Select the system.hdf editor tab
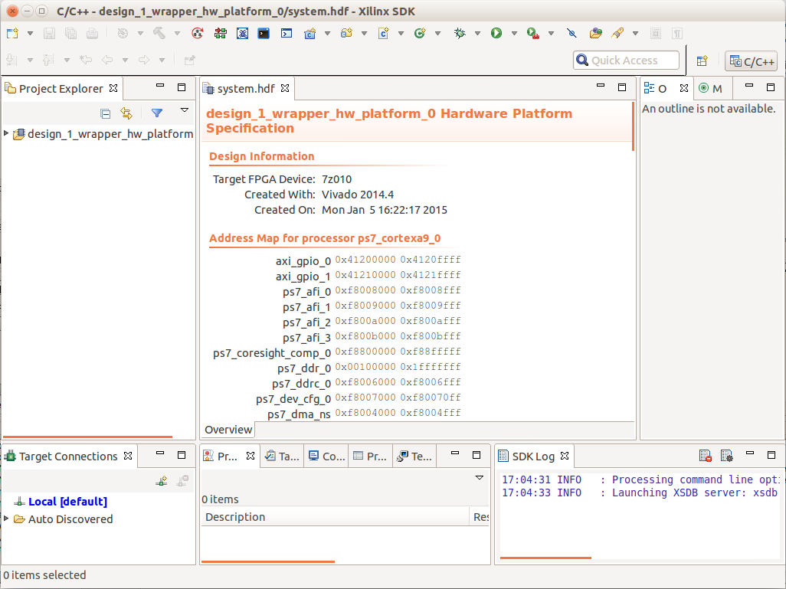Image resolution: width=786 pixels, height=589 pixels. click(246, 89)
